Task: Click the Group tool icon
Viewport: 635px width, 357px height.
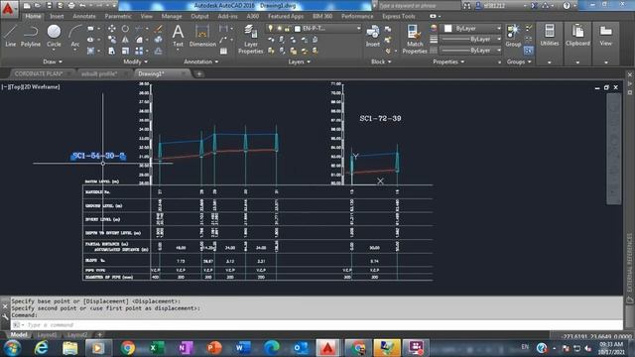Action: point(513,36)
